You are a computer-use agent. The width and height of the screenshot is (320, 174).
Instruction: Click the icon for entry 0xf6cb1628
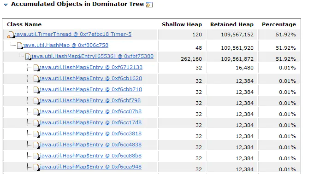click(x=36, y=79)
